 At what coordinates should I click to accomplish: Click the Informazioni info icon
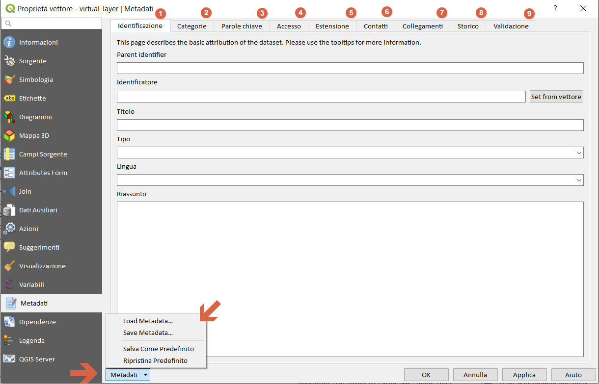tap(9, 42)
